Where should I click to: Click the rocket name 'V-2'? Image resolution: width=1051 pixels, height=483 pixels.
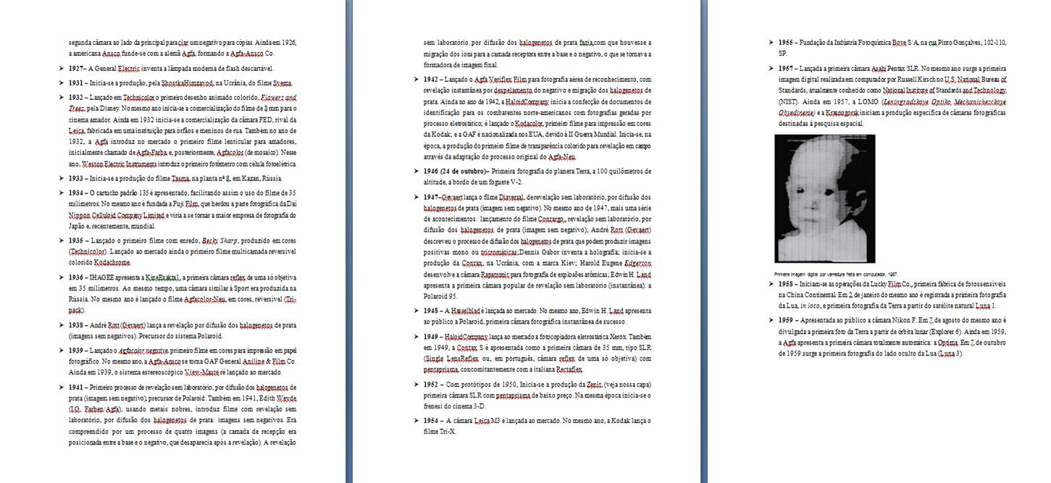(x=514, y=182)
